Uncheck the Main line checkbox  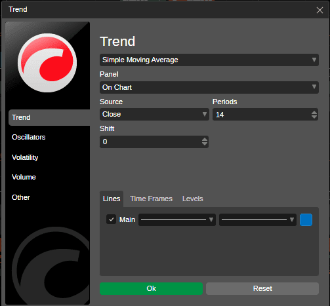tap(111, 220)
